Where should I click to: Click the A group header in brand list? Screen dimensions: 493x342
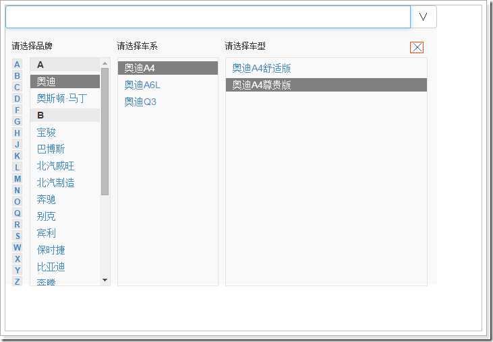(x=65, y=65)
